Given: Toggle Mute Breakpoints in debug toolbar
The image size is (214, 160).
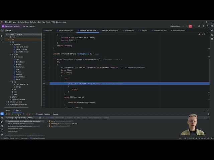Looking at the screenshot, I should 29,114.
